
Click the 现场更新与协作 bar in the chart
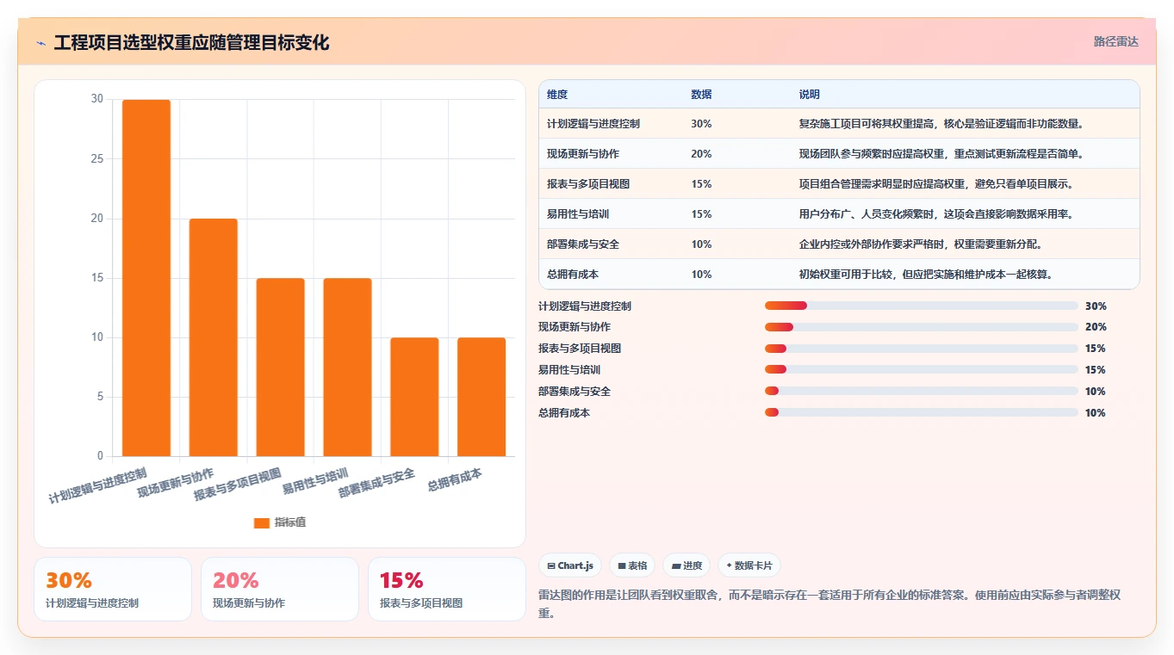[214, 337]
